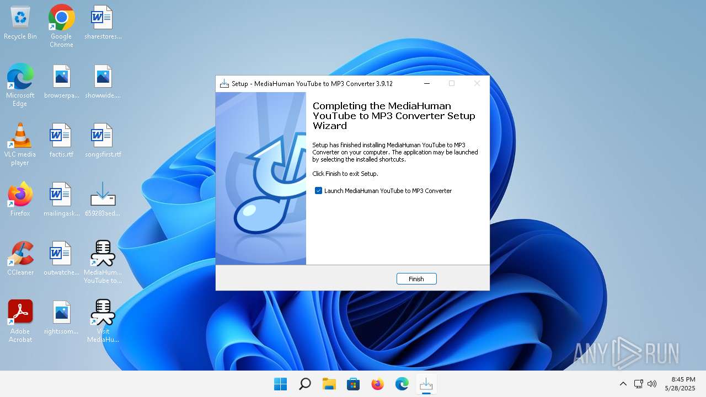Select the Microsoft Edge desktop shortcut
Image resolution: width=706 pixels, height=397 pixels.
coord(20,85)
